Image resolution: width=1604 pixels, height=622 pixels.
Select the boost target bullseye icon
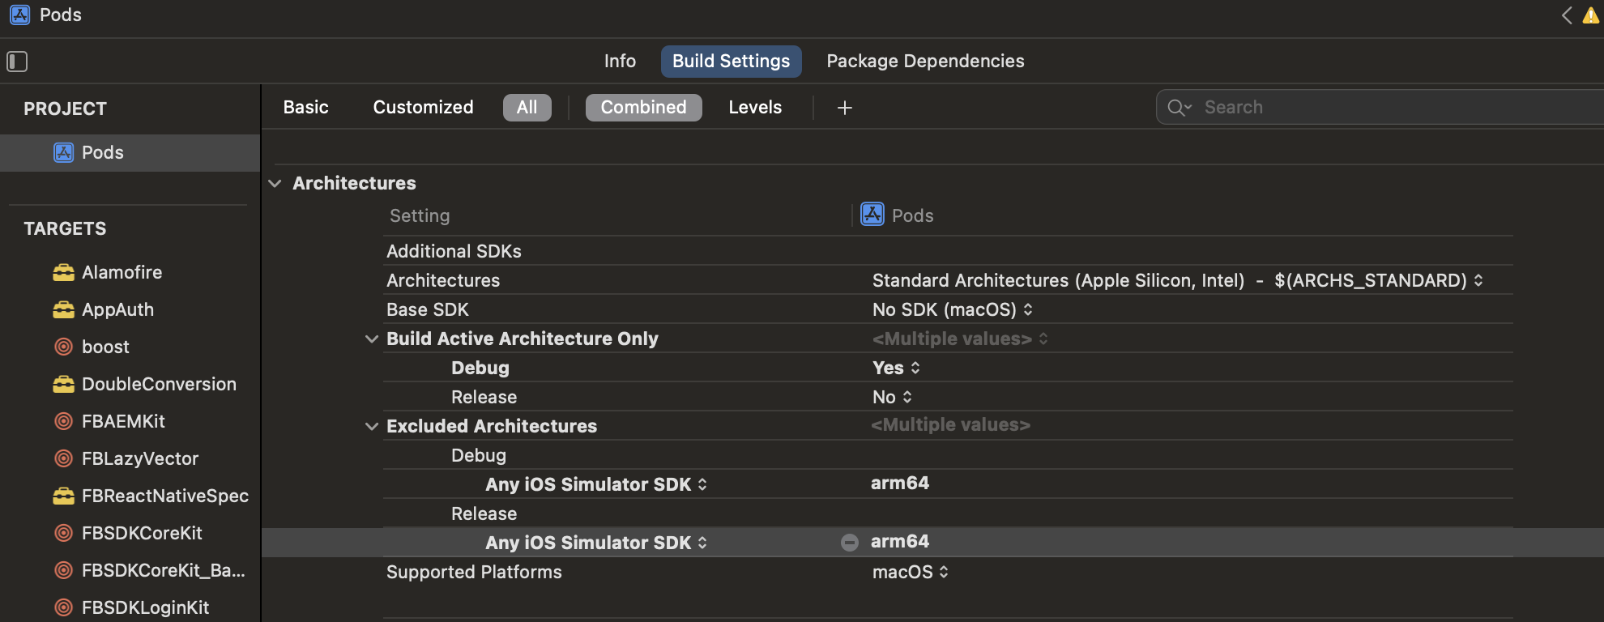point(63,347)
